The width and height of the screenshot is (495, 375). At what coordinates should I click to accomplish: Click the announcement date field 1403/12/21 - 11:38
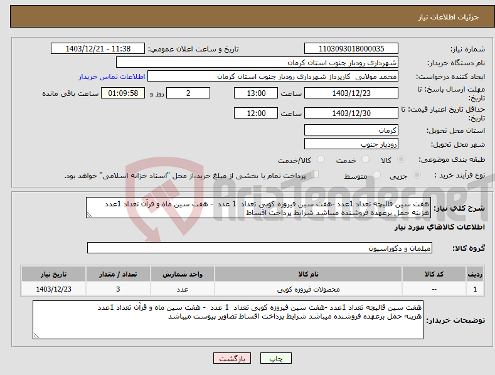click(x=98, y=49)
